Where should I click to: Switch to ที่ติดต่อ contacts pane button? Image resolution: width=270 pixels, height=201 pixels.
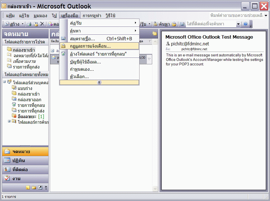pos(25,169)
